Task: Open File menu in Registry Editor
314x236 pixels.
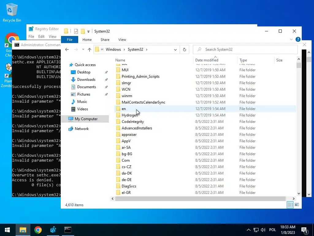Action: 31,37
